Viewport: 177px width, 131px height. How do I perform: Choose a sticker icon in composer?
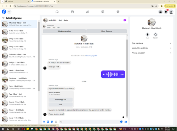[x=52, y=122]
